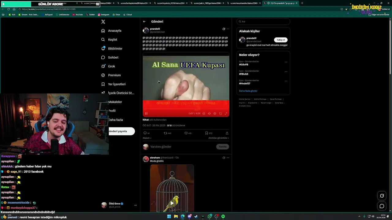Image resolution: width=392 pixels, height=220 pixels.
Task: Play the bird cage video
Action: (x=172, y=203)
